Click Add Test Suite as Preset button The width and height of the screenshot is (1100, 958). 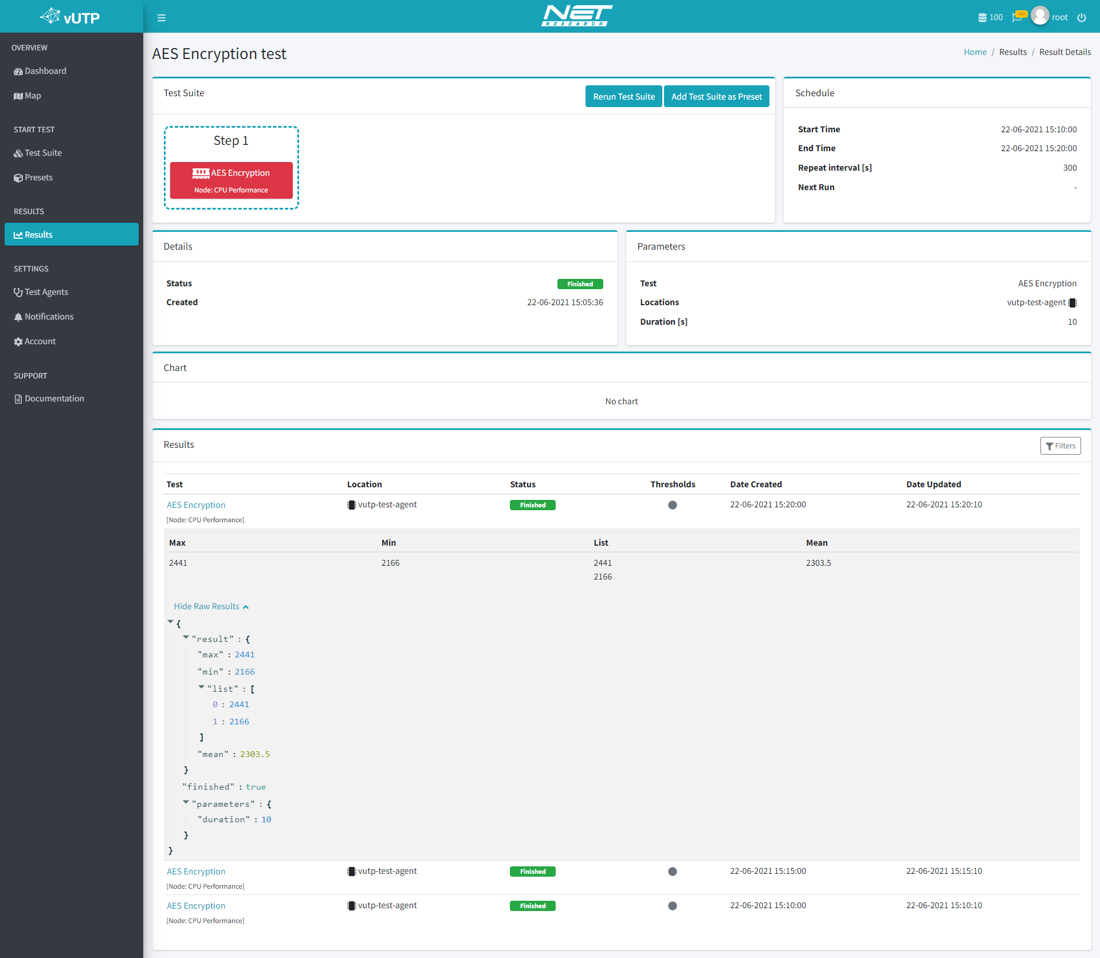click(716, 96)
